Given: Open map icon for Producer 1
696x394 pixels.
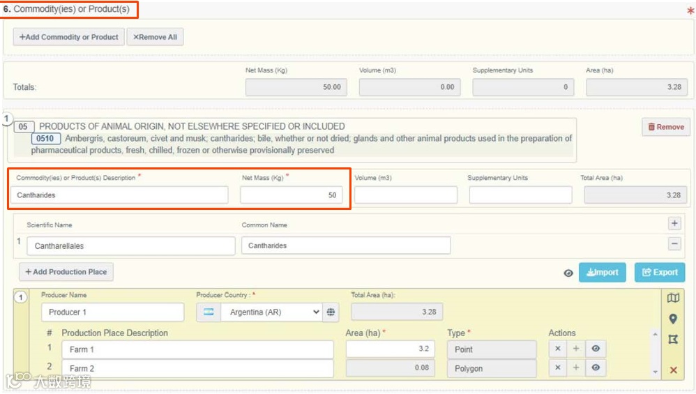Looking at the screenshot, I should click(673, 298).
